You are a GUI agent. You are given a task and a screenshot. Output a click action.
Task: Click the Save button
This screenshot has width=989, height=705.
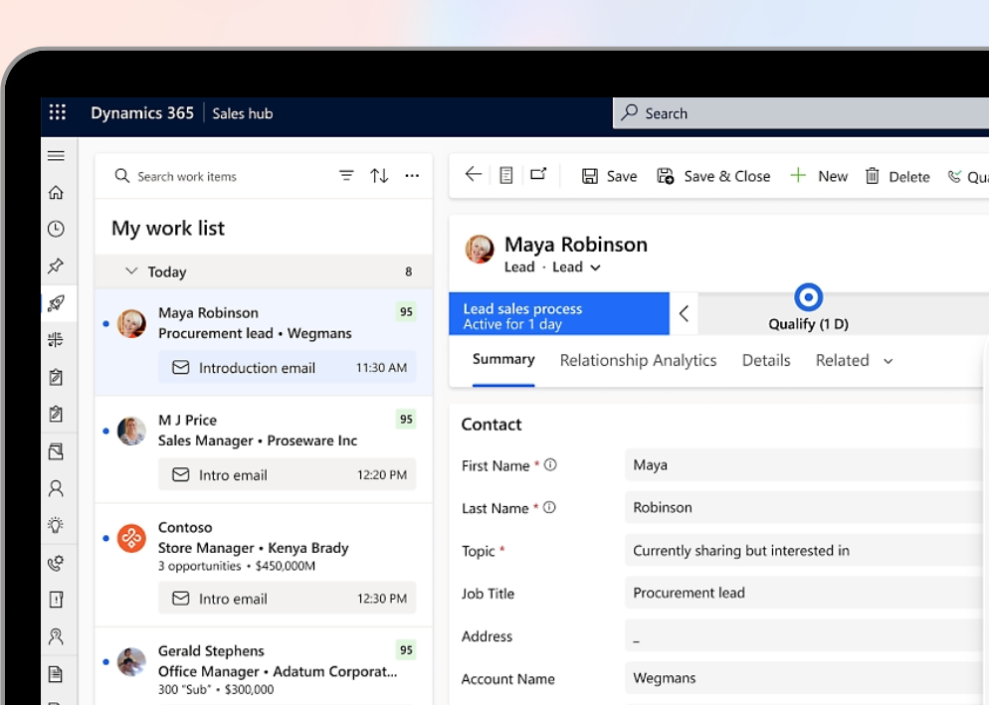(x=609, y=177)
